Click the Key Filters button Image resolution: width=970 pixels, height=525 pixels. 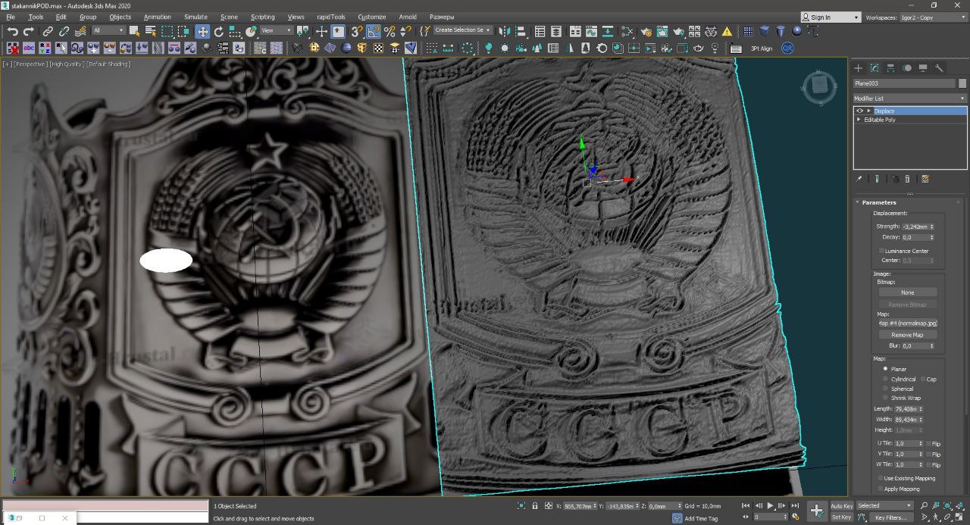(x=890, y=517)
